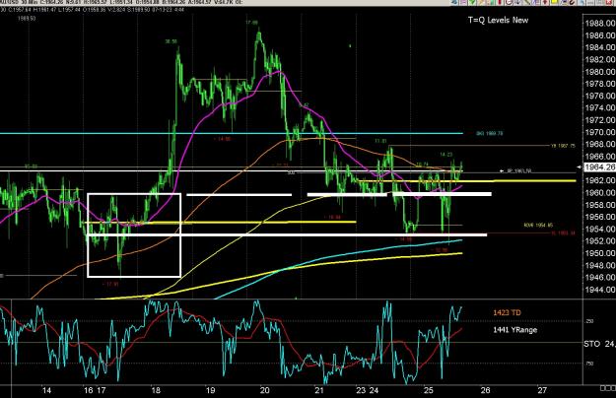This screenshot has width=616, height=398.
Task: Click date 14 on the time axis
Action: 46,390
